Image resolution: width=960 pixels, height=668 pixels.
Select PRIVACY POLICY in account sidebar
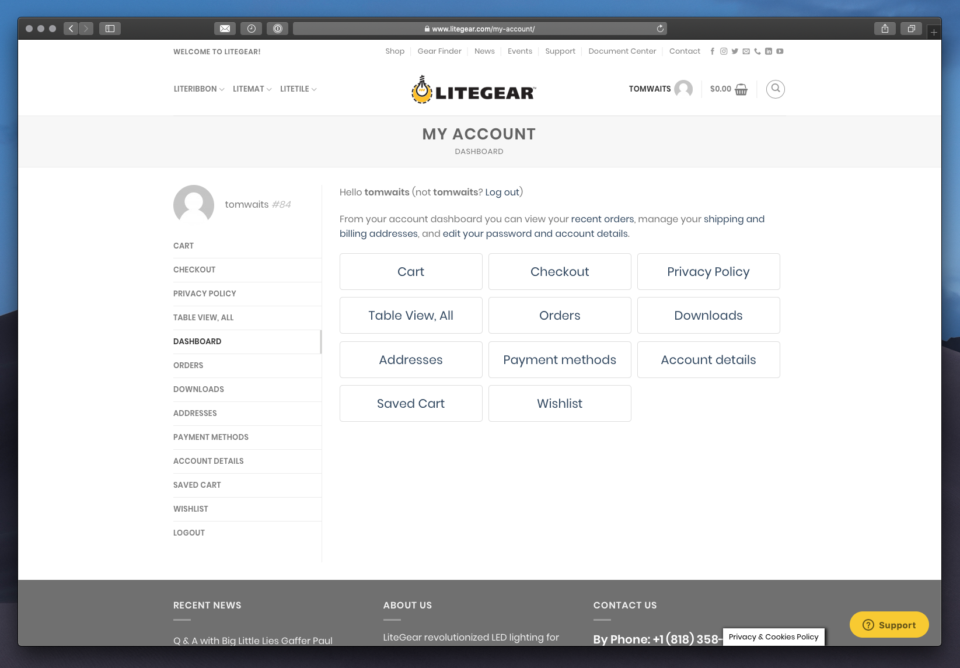coord(247,293)
